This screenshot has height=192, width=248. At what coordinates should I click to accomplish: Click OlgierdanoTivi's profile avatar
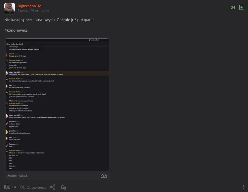coord(10,8)
